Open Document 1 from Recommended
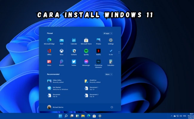This screenshot has height=119, width=194. point(92,88)
